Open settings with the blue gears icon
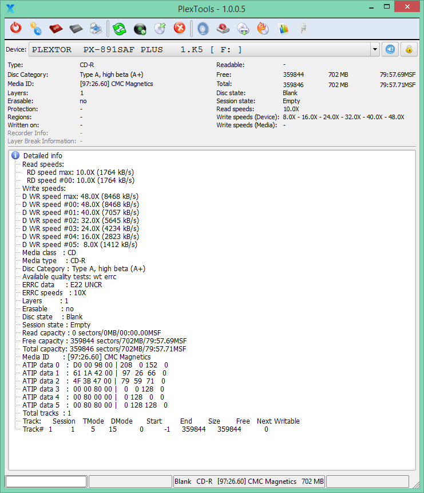The width and height of the screenshot is (424, 493). (35, 29)
